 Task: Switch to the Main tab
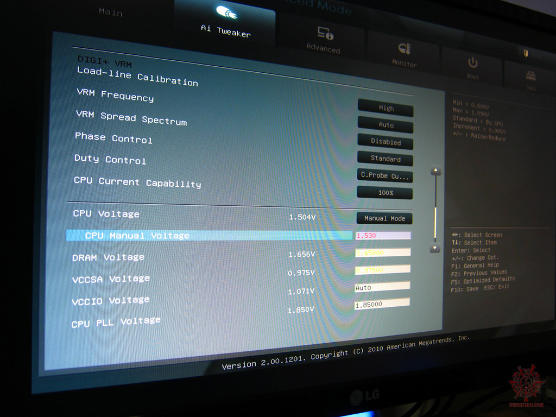click(111, 12)
